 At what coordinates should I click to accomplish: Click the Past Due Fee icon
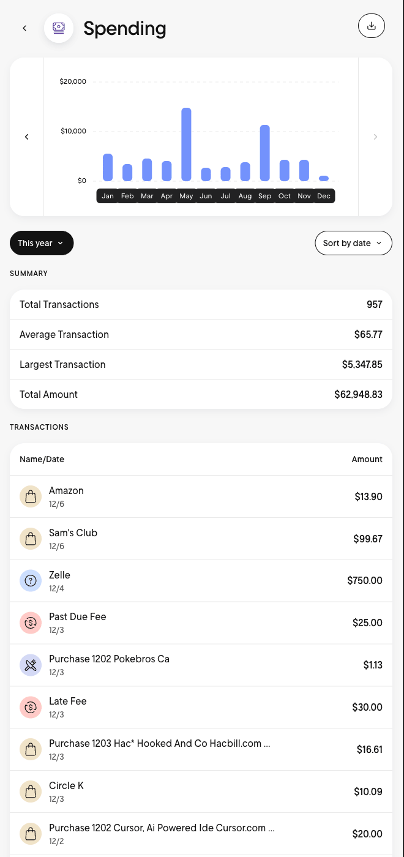pyautogui.click(x=31, y=623)
